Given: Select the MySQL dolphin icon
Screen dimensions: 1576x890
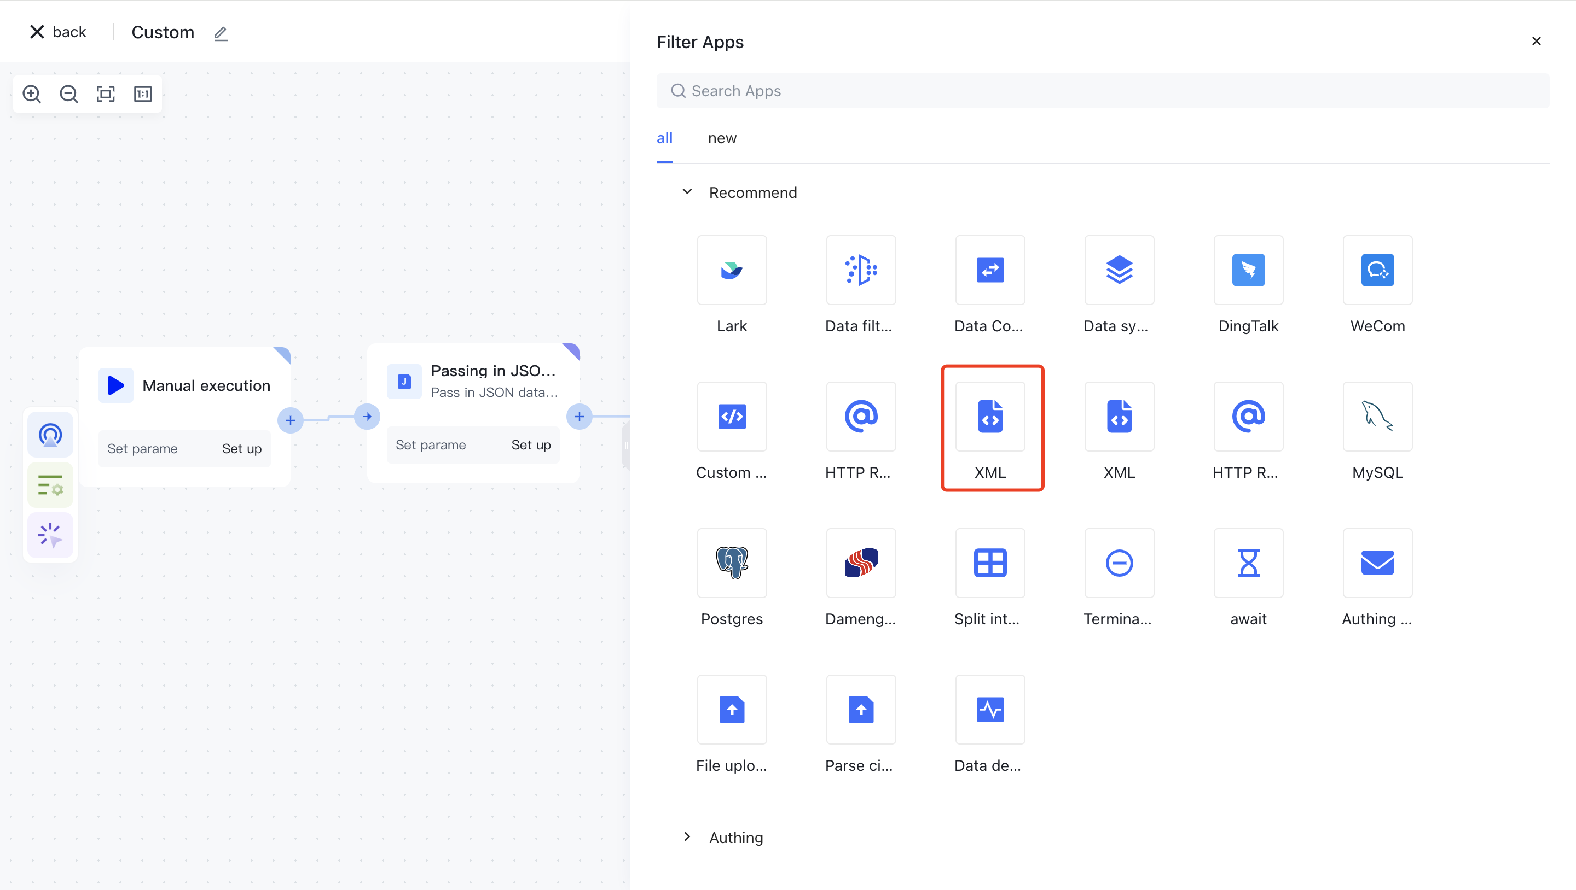Looking at the screenshot, I should (x=1377, y=417).
